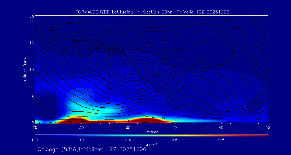Click the red surface hotspot near latitude 29
This screenshot has height=155, width=291.
click(x=76, y=120)
